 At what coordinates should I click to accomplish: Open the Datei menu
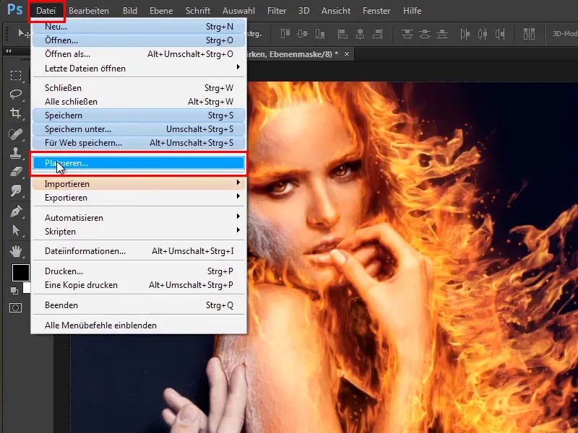46,11
